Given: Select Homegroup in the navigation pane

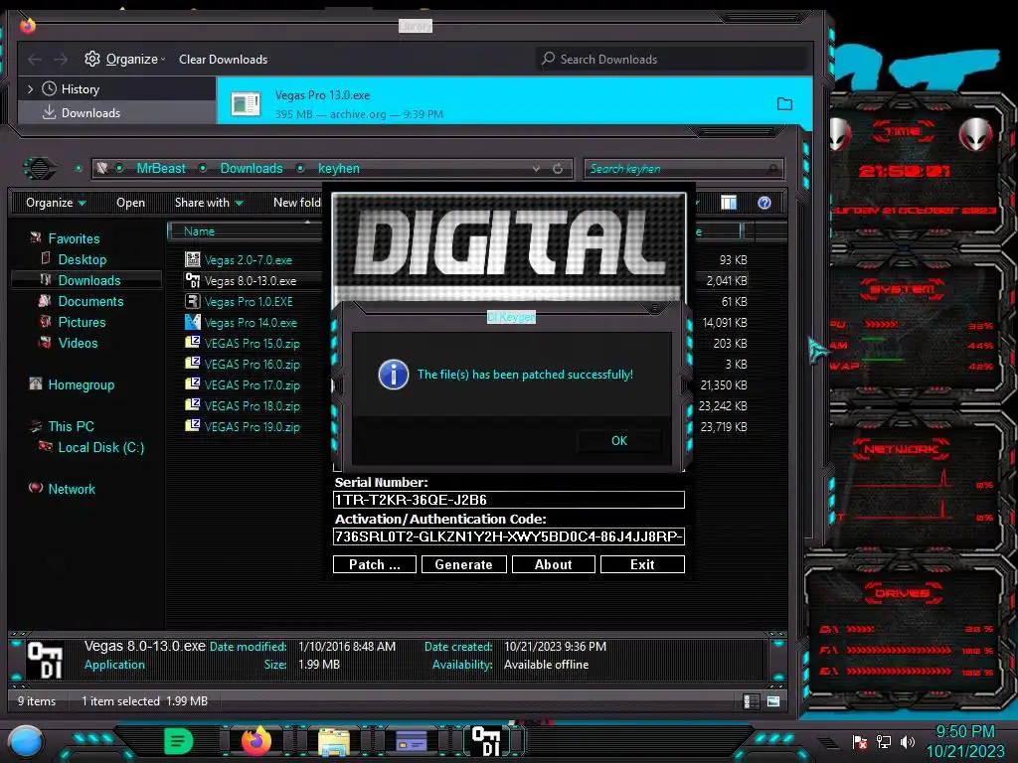Looking at the screenshot, I should click(81, 384).
